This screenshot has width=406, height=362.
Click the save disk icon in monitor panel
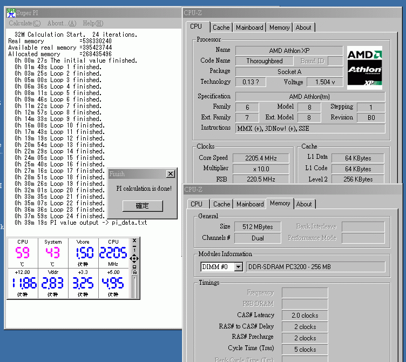tap(134, 272)
